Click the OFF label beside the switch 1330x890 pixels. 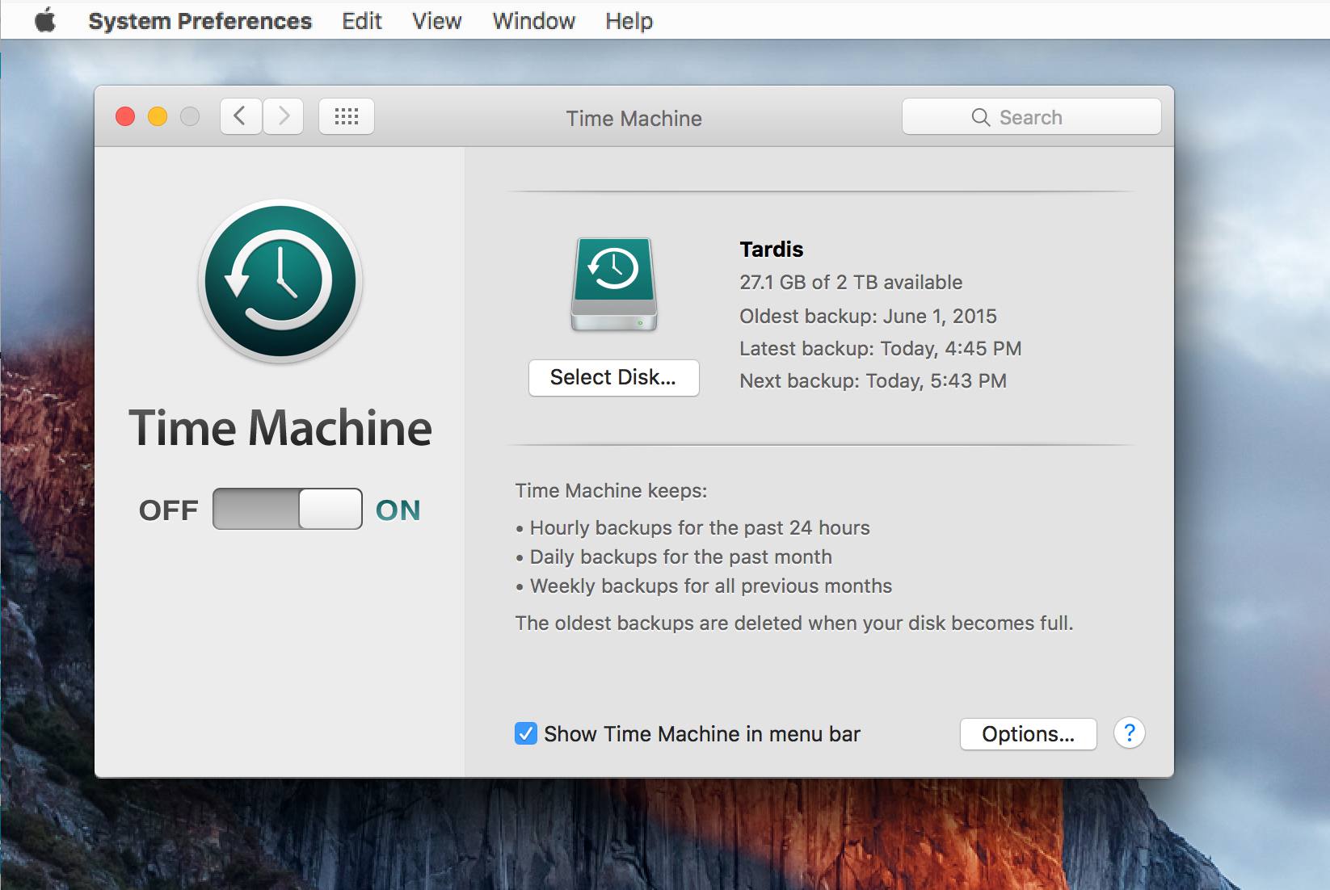click(168, 510)
